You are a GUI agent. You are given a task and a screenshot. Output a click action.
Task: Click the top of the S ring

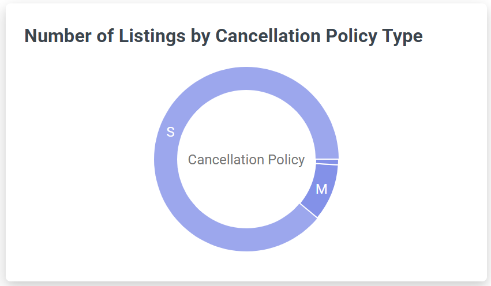pos(246,78)
